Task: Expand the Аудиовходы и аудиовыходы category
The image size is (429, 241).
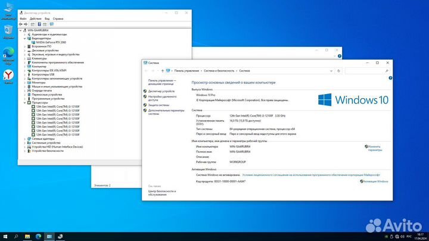Action: (x=24, y=35)
